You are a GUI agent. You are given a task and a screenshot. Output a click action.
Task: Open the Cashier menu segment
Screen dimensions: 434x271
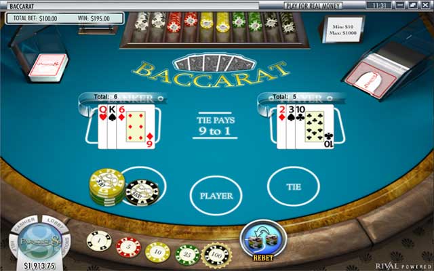24,224
